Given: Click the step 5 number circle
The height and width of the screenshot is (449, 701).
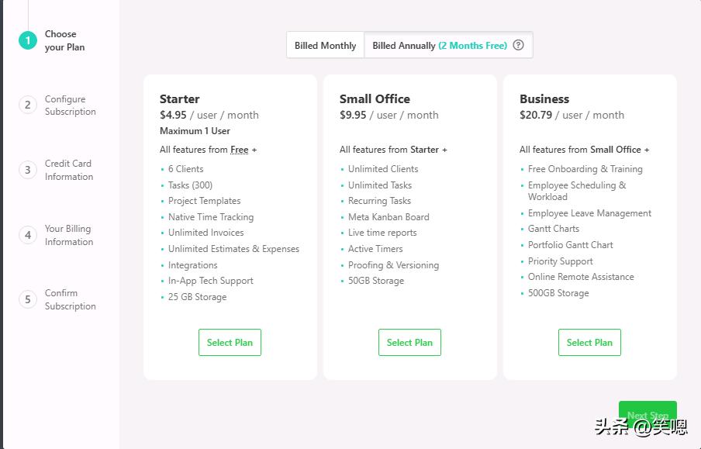Looking at the screenshot, I should pyautogui.click(x=28, y=299).
